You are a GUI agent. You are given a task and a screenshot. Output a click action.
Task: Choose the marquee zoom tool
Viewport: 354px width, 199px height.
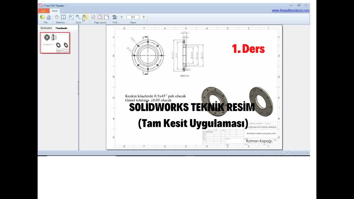click(x=71, y=17)
